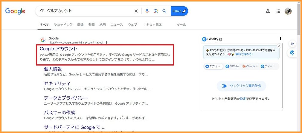Screen dimensions: 302x133
Task: Open the サードパーティに Google で sitelink
Action: tap(74, 127)
